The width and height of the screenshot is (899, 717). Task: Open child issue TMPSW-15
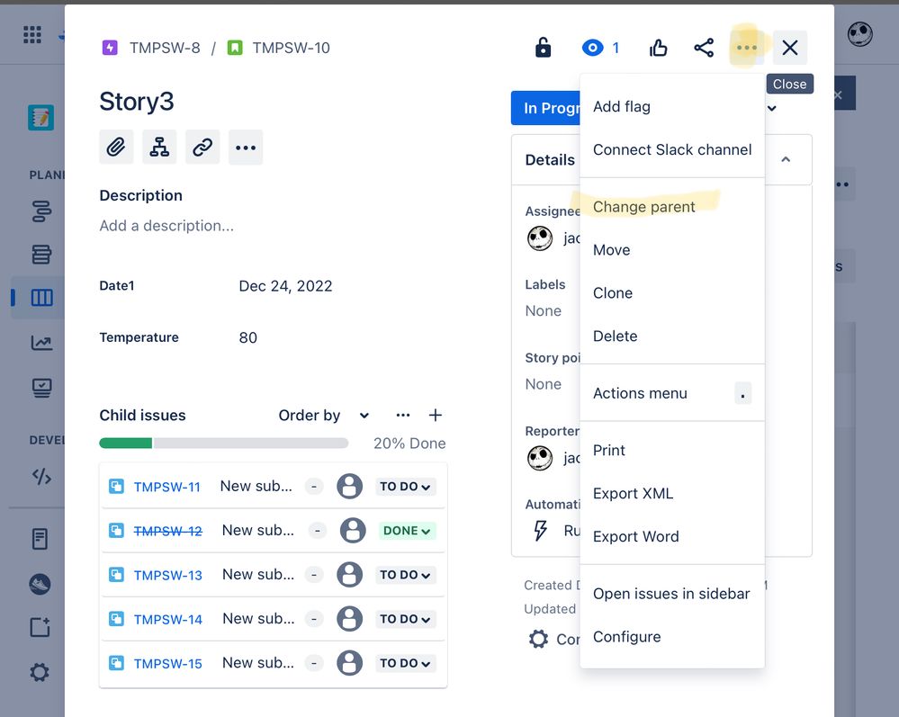point(168,663)
